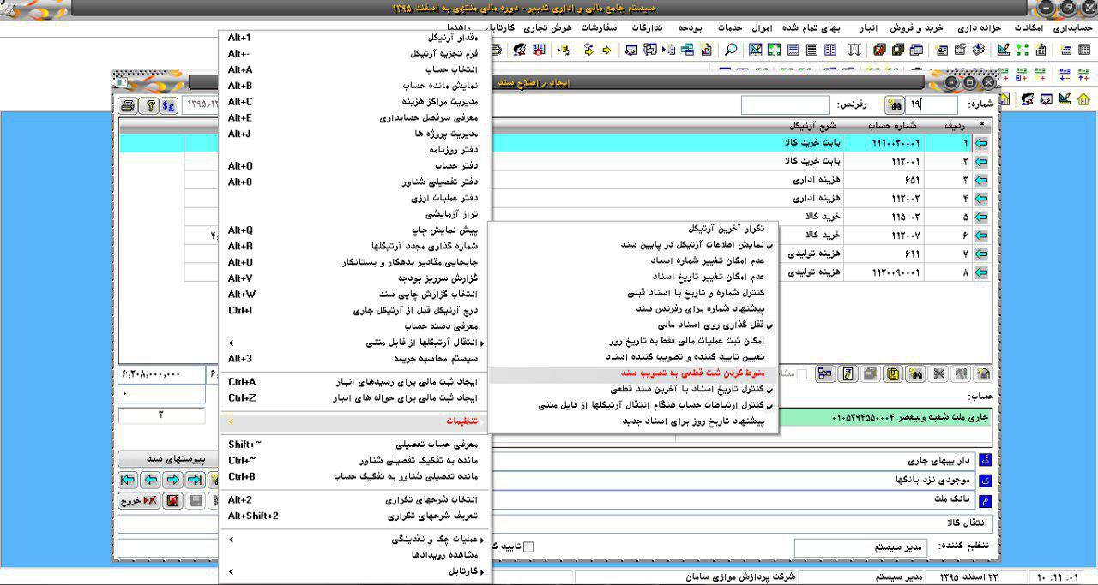This screenshot has height=585, width=1098.
Task: Click binoculars icon next to شماره field
Action: pyautogui.click(x=894, y=105)
